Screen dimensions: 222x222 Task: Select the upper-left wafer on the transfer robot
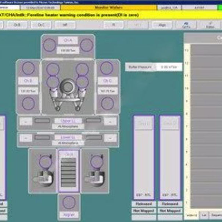tap(53, 69)
